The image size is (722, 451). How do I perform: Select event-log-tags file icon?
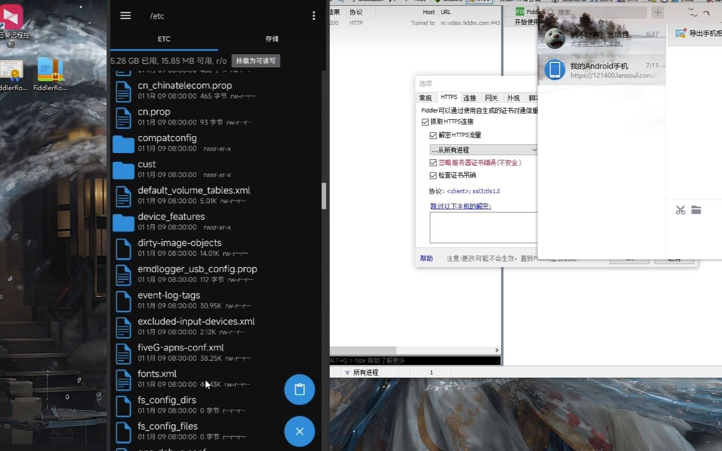click(x=123, y=300)
